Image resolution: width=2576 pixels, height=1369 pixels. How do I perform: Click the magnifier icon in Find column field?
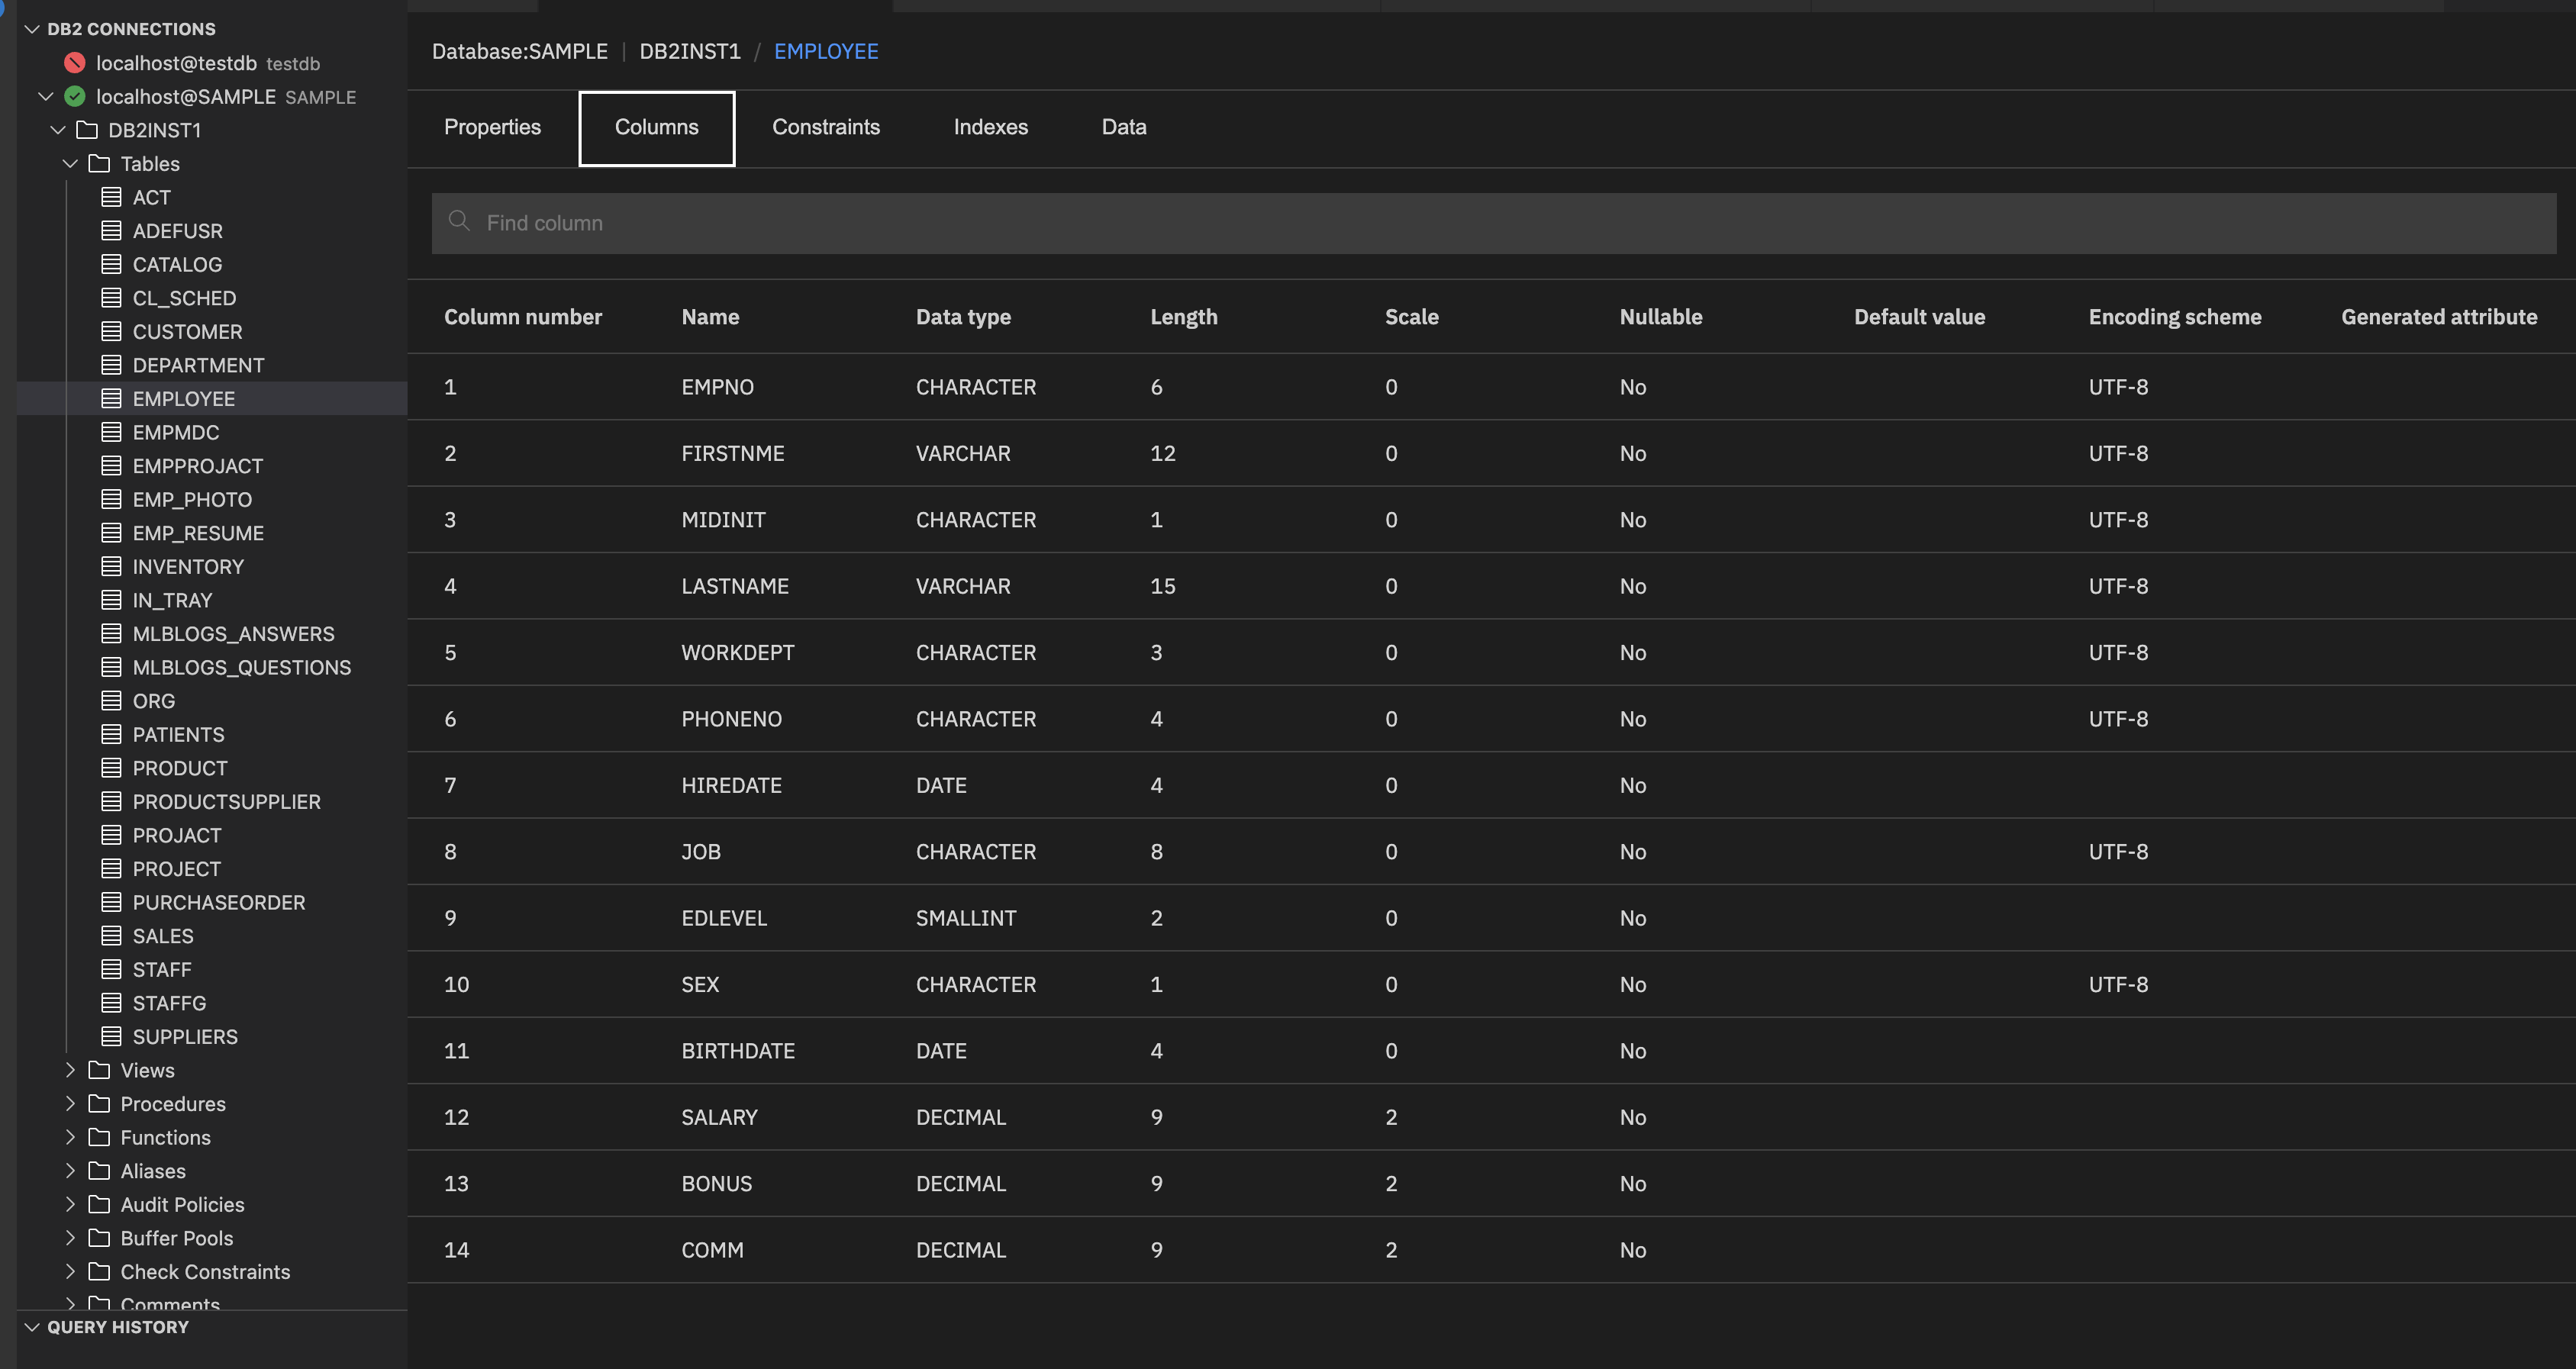tap(460, 221)
